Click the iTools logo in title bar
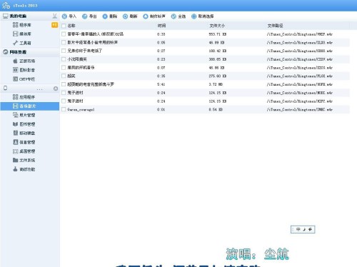The width and height of the screenshot is (357, 267). 6,5
